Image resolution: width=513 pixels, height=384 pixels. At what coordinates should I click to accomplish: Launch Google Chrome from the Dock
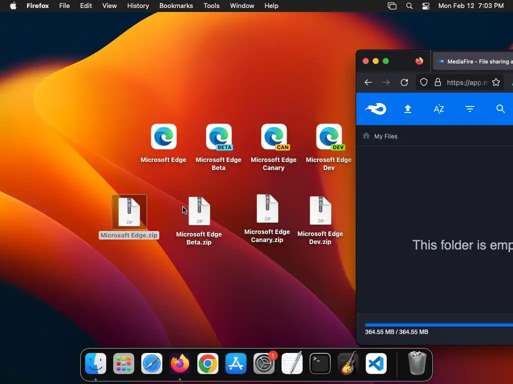208,363
